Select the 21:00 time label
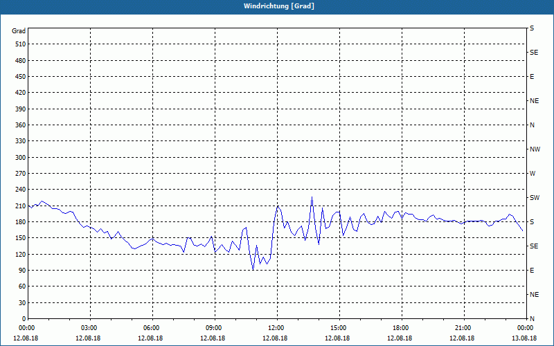This screenshot has height=346, width=554. click(x=464, y=328)
